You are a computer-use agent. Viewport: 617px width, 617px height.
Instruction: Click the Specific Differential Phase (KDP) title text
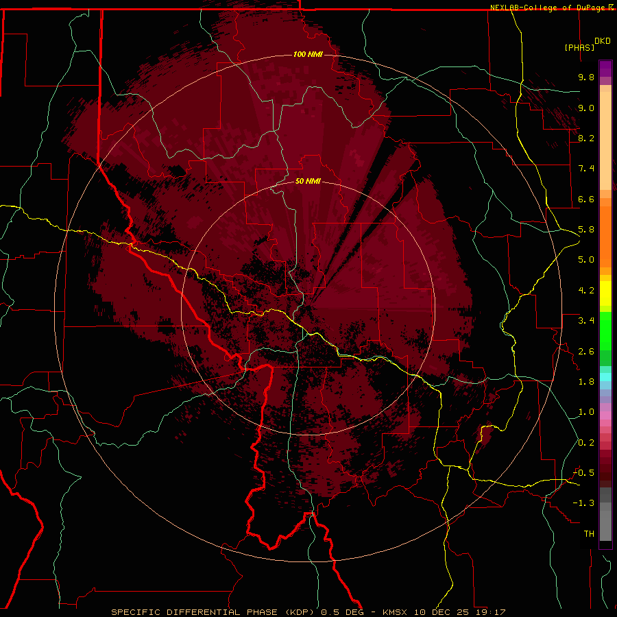click(214, 612)
